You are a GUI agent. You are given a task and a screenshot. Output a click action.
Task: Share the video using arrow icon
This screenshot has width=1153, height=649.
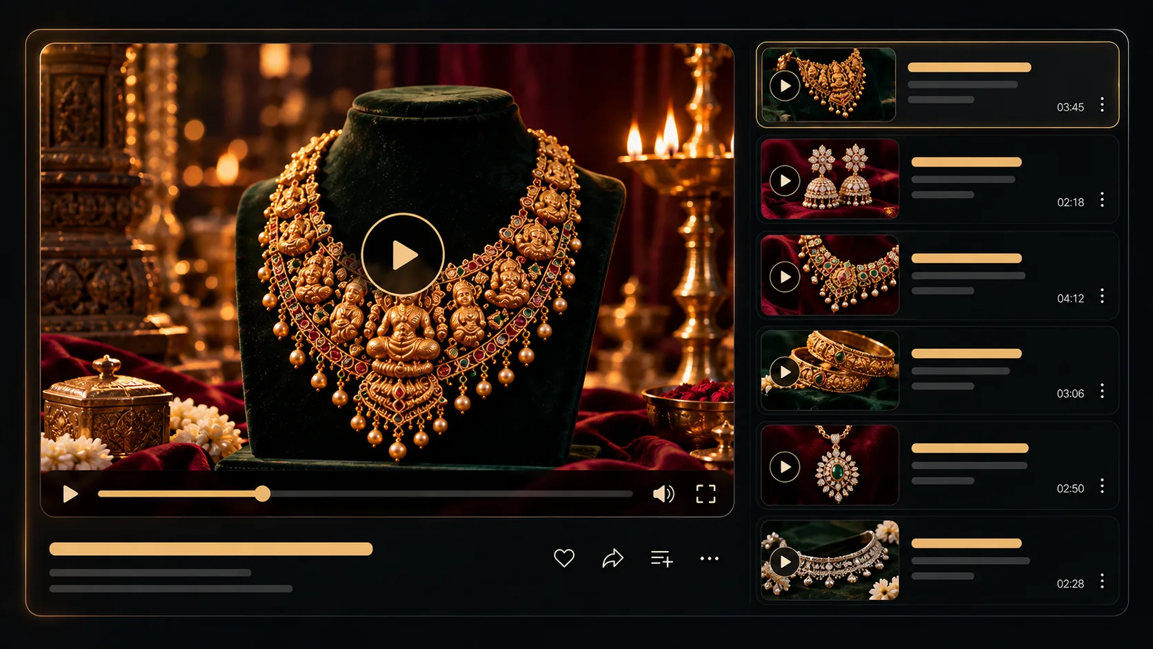612,558
